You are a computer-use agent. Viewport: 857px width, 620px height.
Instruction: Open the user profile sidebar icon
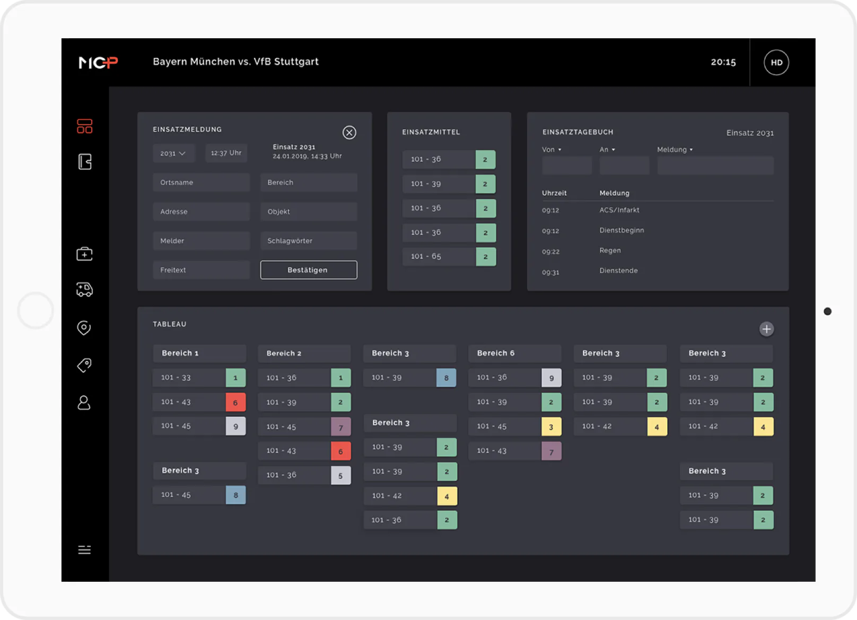(84, 403)
